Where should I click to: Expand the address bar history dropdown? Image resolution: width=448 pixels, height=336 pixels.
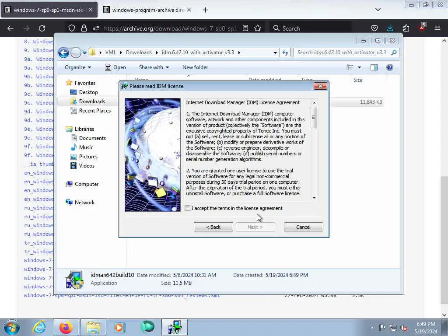(x=275, y=52)
